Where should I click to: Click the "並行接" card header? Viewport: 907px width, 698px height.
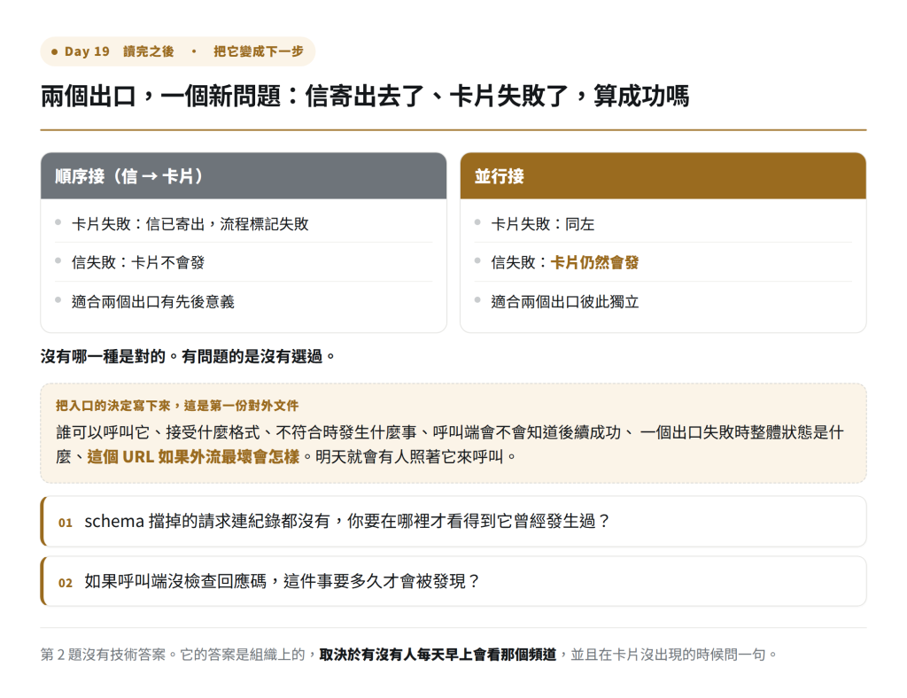point(663,175)
